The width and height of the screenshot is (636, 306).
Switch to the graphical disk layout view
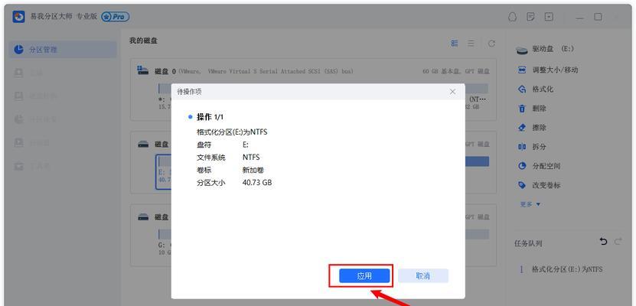(x=455, y=44)
